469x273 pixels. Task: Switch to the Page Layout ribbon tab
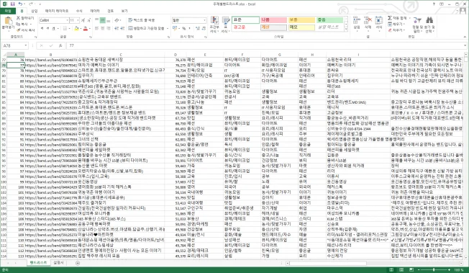pyautogui.click(x=57, y=11)
